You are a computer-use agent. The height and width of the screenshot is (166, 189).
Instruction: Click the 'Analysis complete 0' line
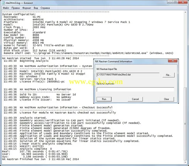(28, 149)
